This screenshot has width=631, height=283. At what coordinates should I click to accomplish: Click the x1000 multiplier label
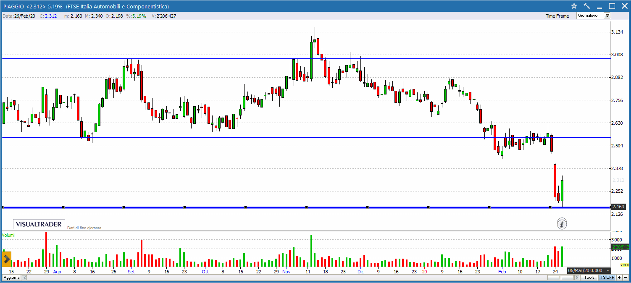625,265
